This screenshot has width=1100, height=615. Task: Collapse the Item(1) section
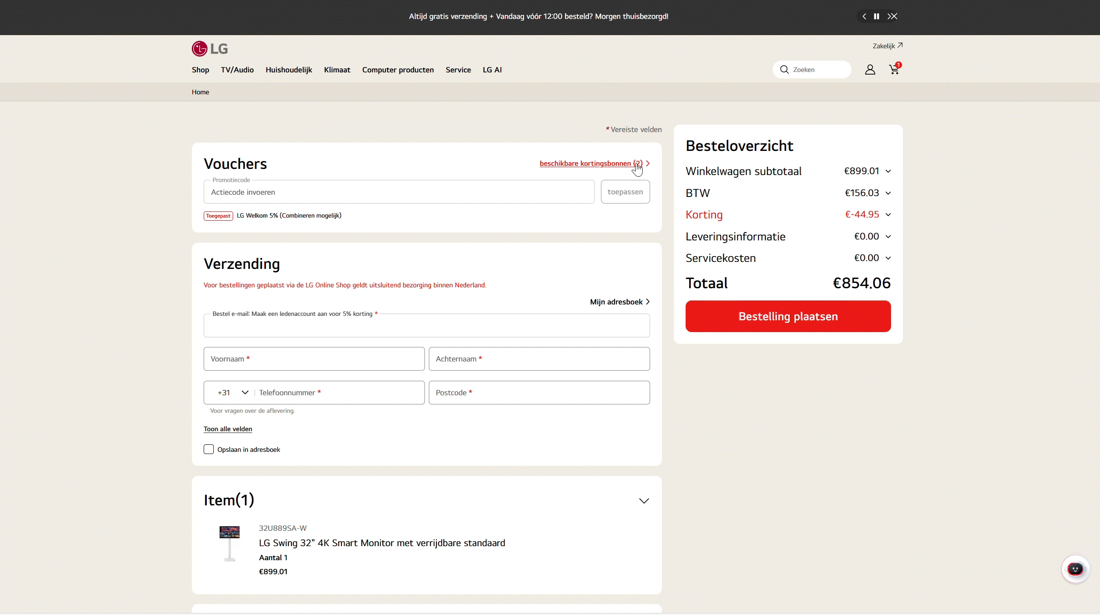pyautogui.click(x=643, y=501)
